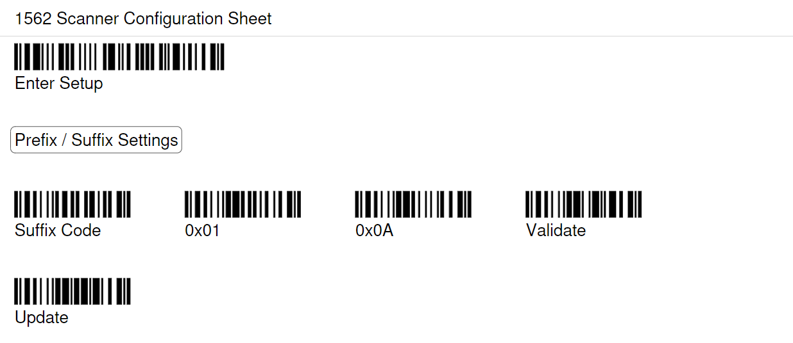The width and height of the screenshot is (793, 343).
Task: Click the "Enter Setup" caption text
Action: [x=59, y=83]
